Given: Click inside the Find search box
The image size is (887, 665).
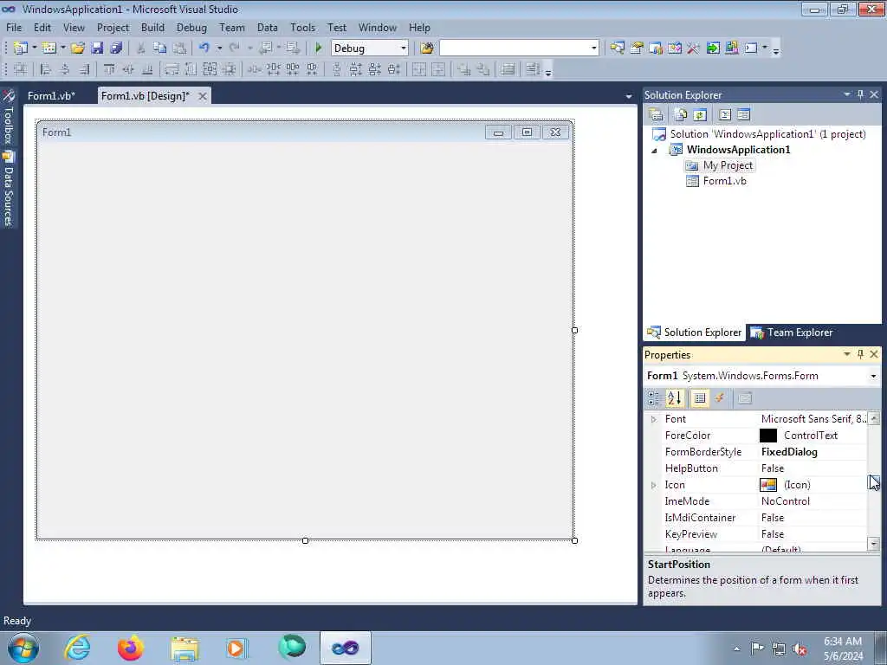Looking at the screenshot, I should click(x=514, y=48).
